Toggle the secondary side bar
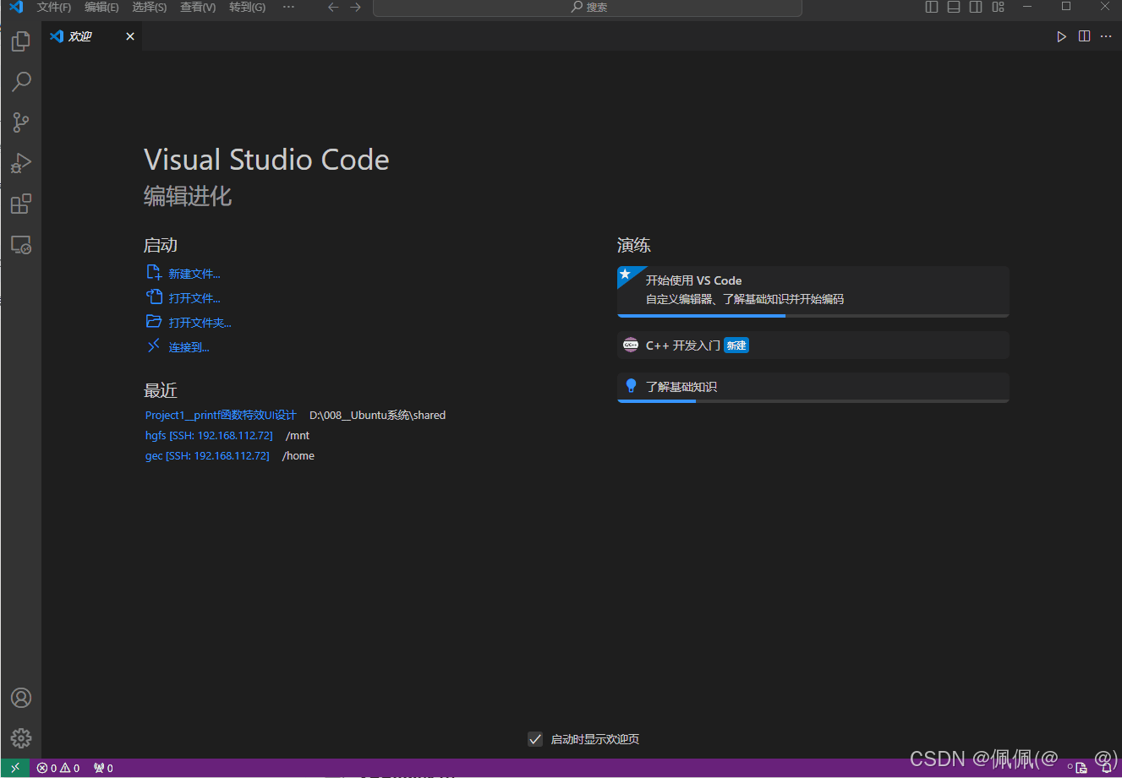Image resolution: width=1122 pixels, height=778 pixels. click(x=976, y=7)
